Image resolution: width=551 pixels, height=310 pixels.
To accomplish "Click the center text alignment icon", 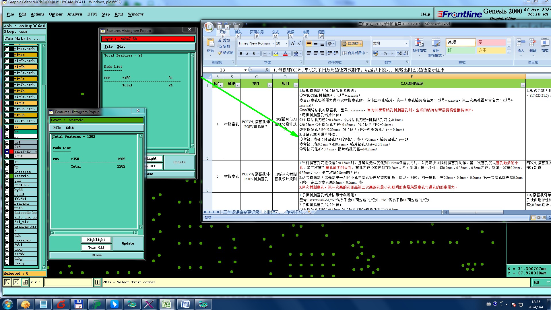I will click(x=315, y=53).
